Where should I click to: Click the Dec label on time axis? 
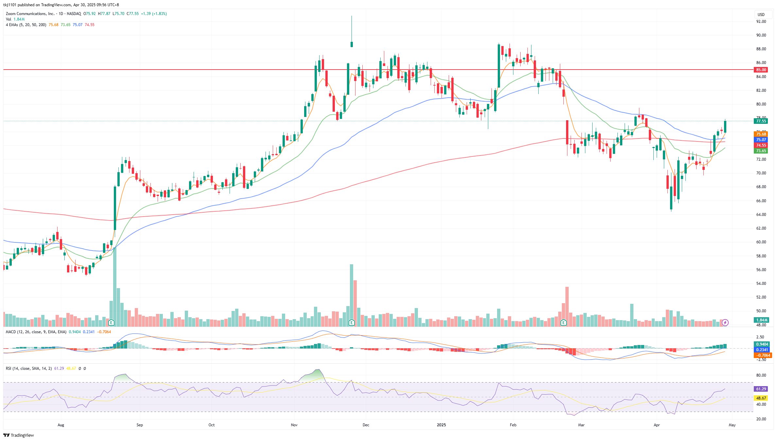tap(366, 425)
